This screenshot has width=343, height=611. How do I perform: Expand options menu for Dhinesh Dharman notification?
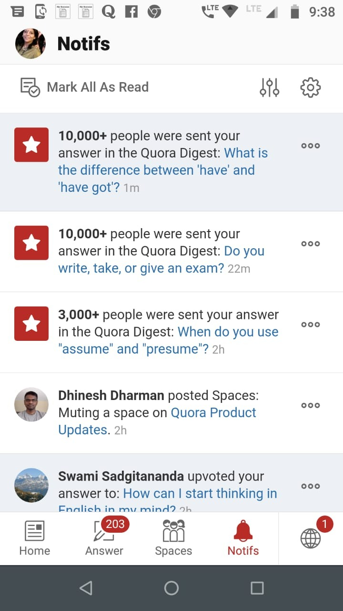click(310, 405)
